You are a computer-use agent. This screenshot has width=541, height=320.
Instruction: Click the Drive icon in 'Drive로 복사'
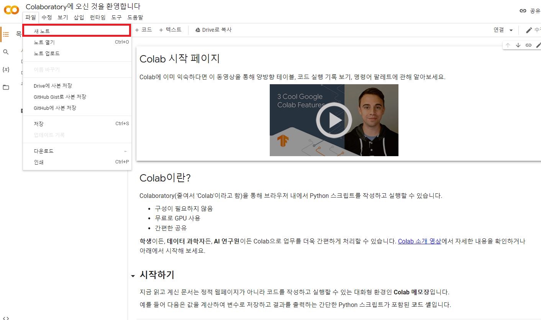(198, 30)
